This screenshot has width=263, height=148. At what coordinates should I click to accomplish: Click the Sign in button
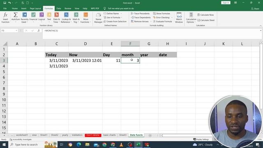226,3
